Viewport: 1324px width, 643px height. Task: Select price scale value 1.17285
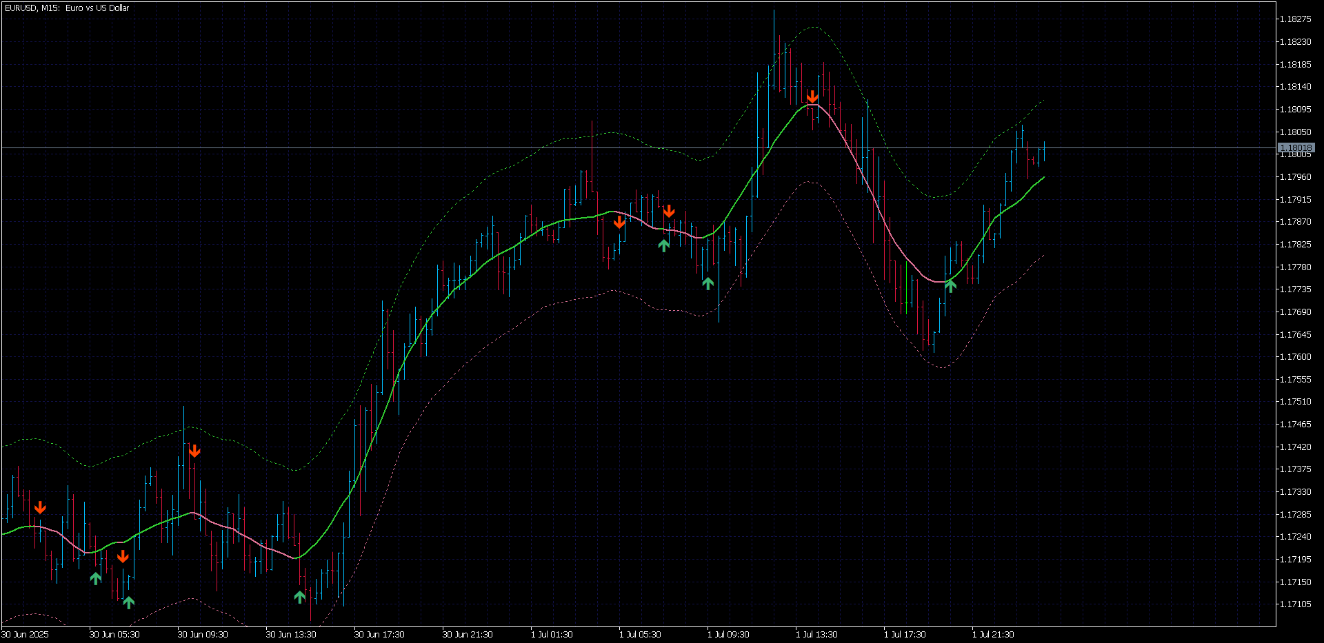click(1295, 515)
